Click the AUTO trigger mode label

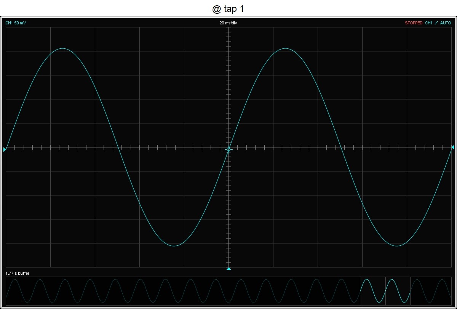click(x=446, y=23)
